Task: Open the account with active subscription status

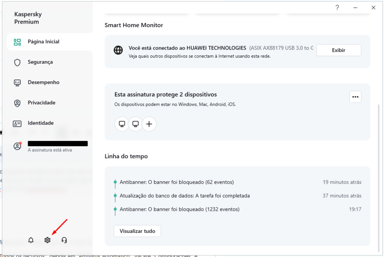Action: pos(50,146)
